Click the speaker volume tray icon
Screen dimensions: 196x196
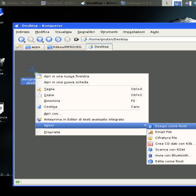tap(195, 3)
